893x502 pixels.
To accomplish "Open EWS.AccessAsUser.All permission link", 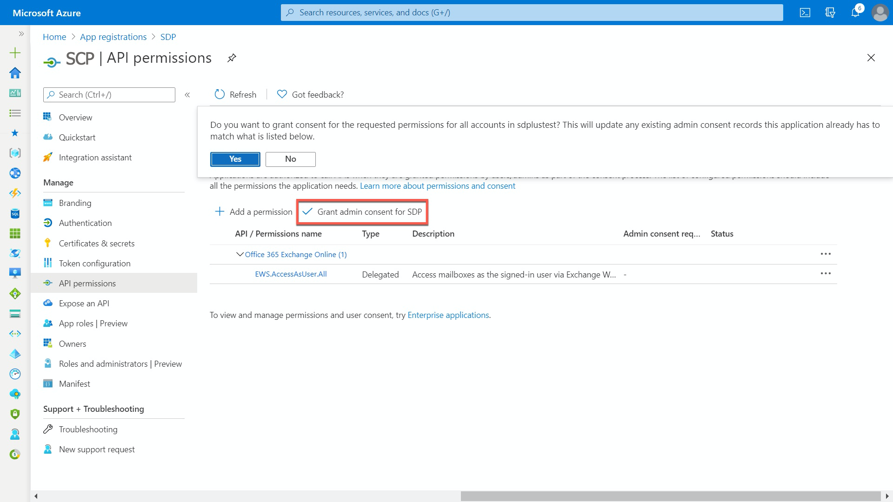I will coord(291,274).
